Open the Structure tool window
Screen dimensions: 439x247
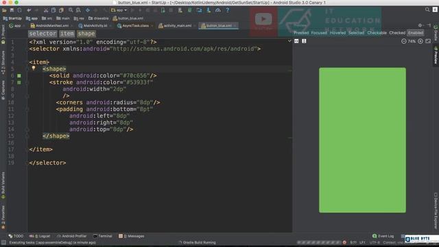(x=3, y=62)
